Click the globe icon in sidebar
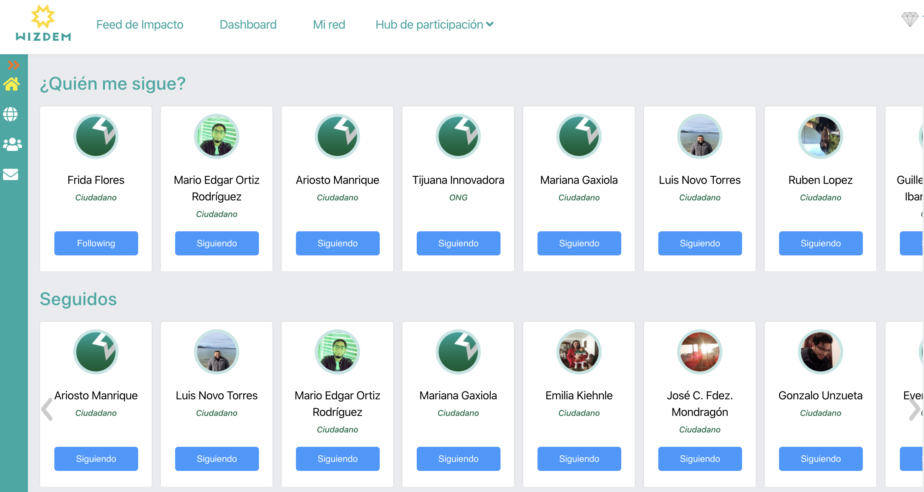 click(11, 114)
